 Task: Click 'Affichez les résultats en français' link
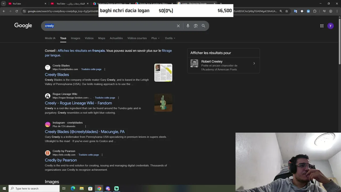pos(81,51)
